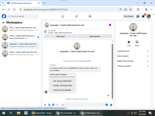
Task: Click the Search Facebook field
Action: (x=23, y=16)
